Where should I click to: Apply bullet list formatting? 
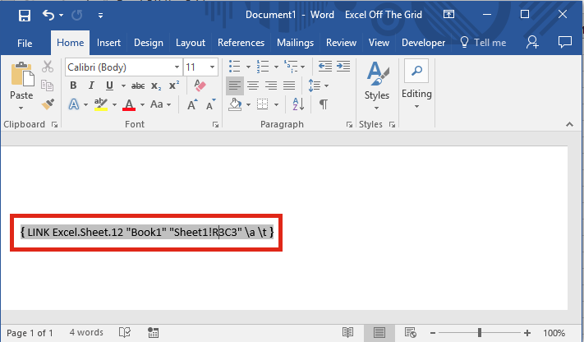click(x=234, y=67)
